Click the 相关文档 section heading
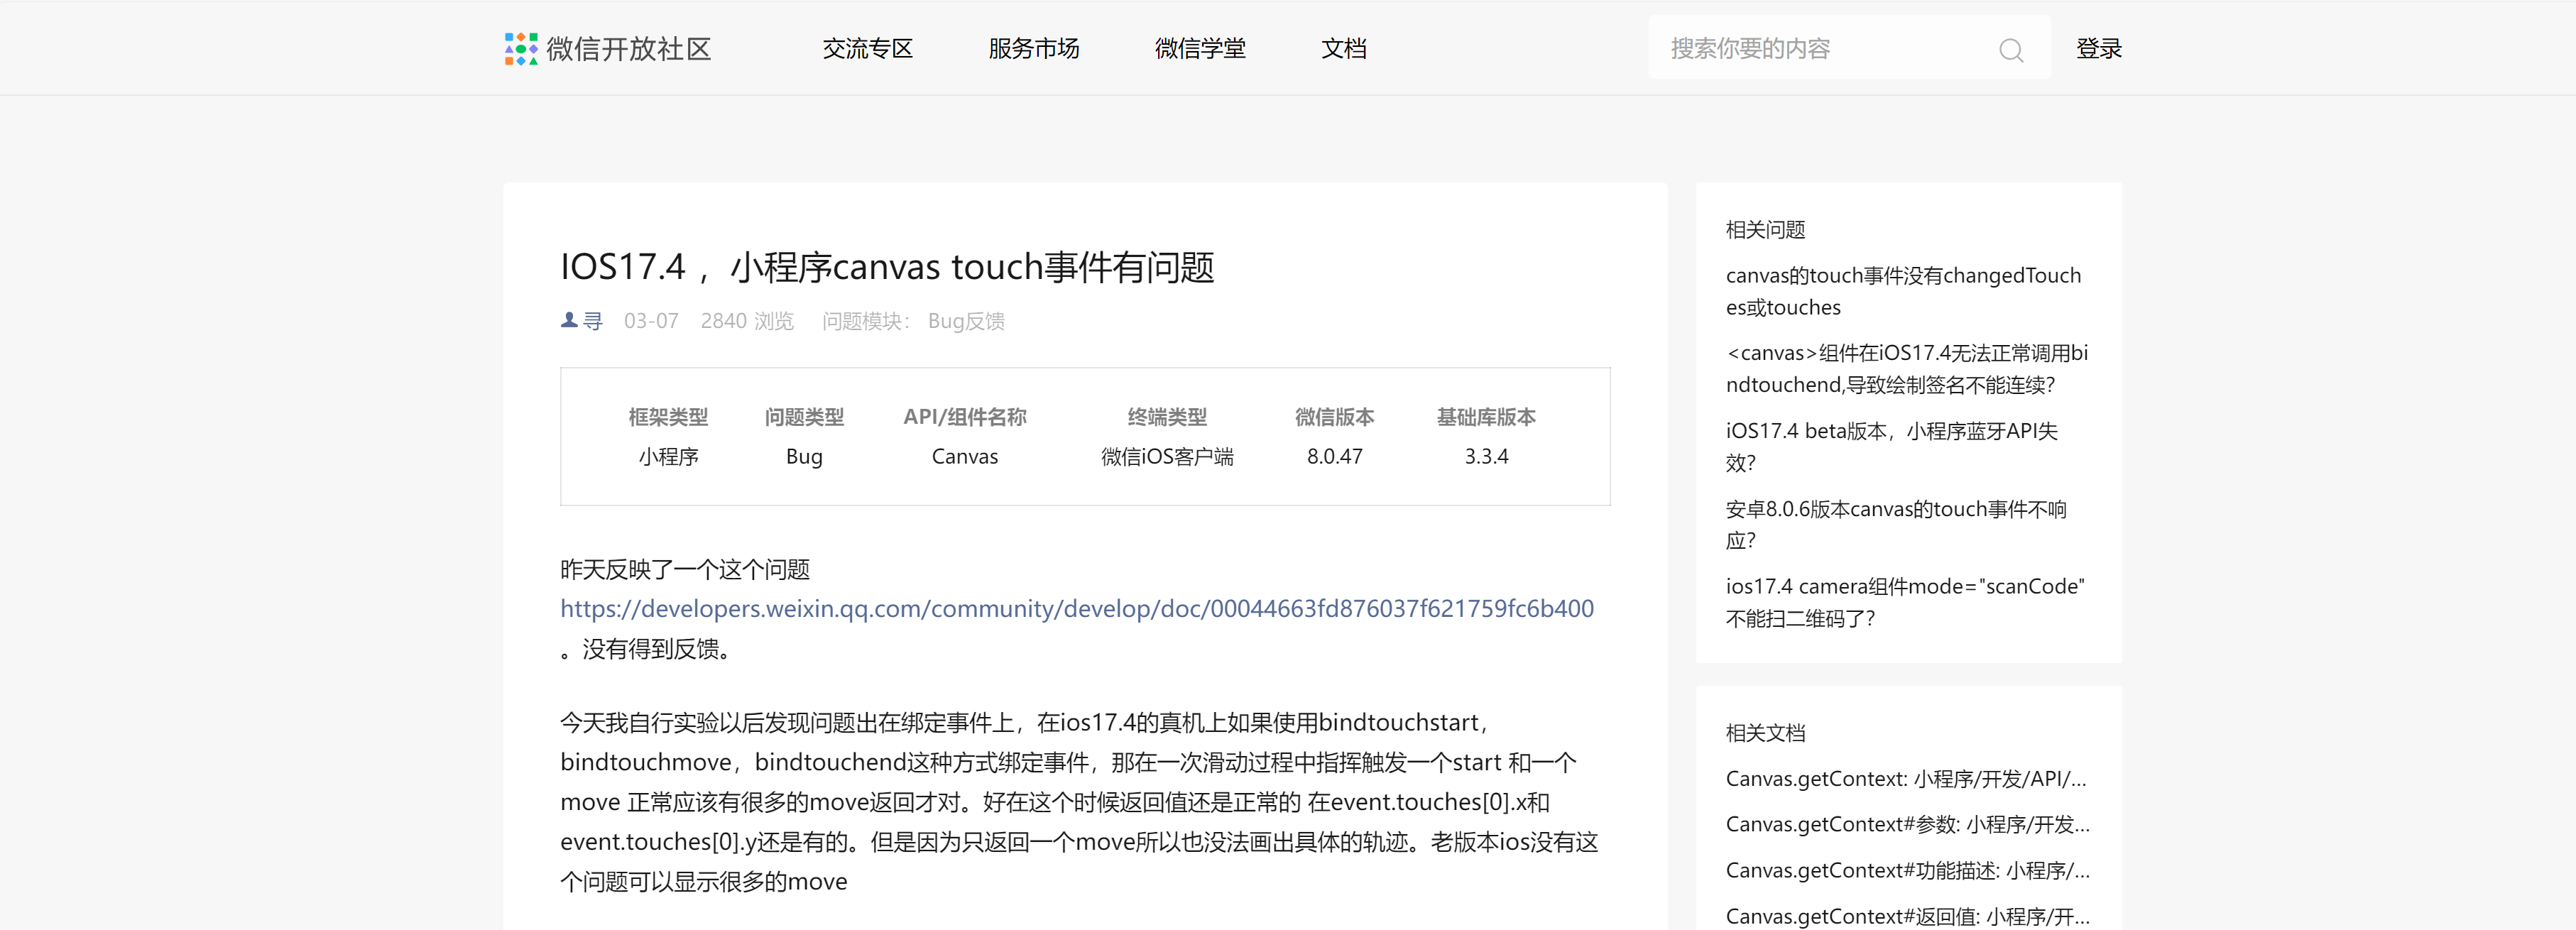Image resolution: width=2576 pixels, height=930 pixels. pyautogui.click(x=1765, y=733)
